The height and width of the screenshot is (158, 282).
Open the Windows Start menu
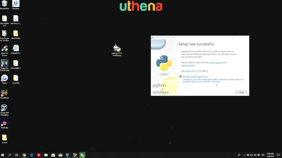(x=2, y=155)
